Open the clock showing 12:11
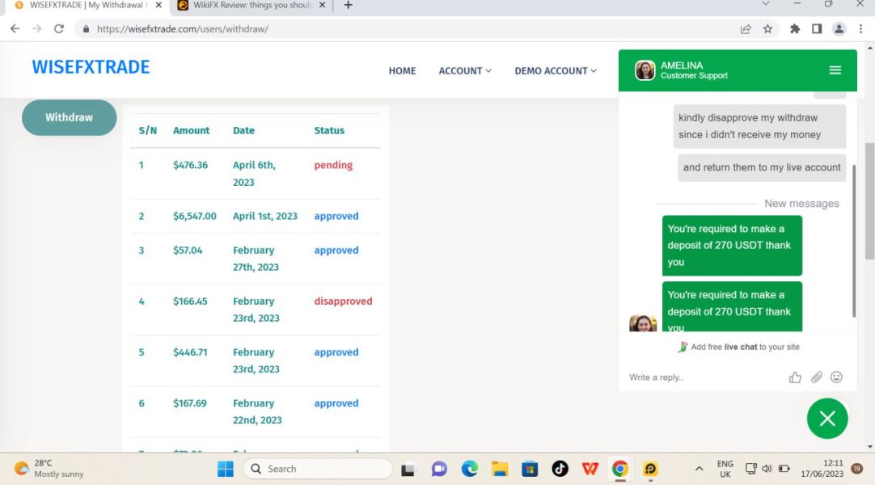Screen dimensions: 875x485 822,469
